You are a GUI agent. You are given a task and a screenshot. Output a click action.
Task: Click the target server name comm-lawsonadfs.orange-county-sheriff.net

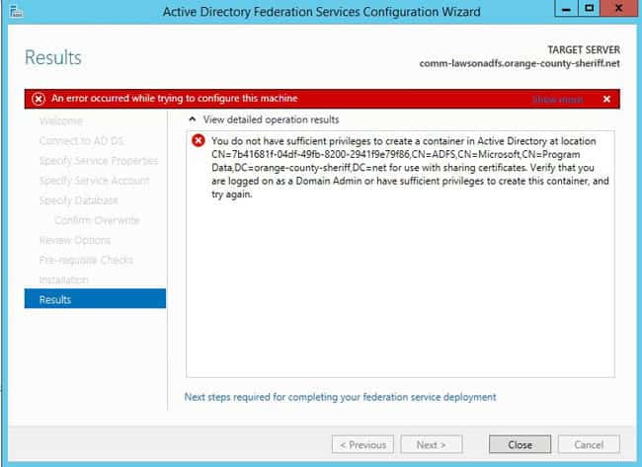(520, 63)
